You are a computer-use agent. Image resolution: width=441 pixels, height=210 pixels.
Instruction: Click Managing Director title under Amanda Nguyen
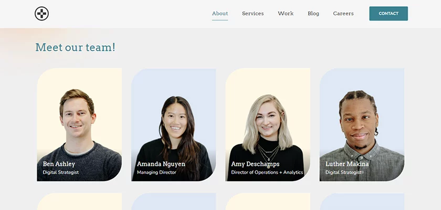(156, 172)
